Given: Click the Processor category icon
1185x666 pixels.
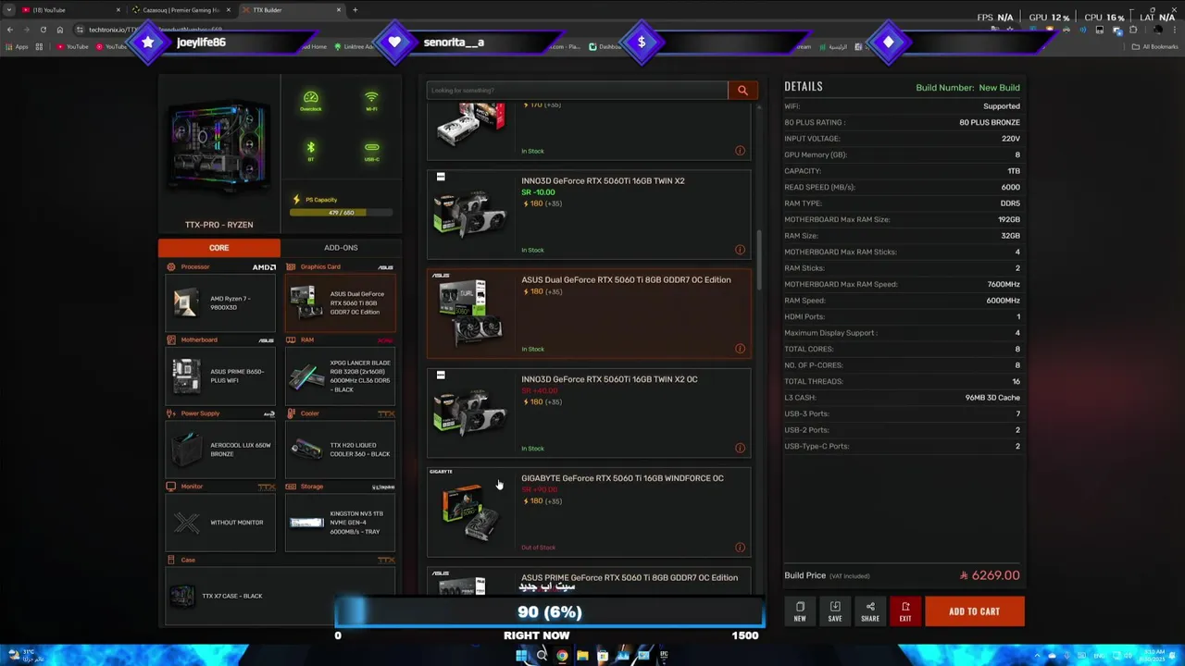Looking at the screenshot, I should tap(171, 267).
